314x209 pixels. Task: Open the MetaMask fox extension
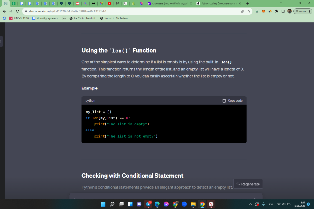(x=263, y=11)
